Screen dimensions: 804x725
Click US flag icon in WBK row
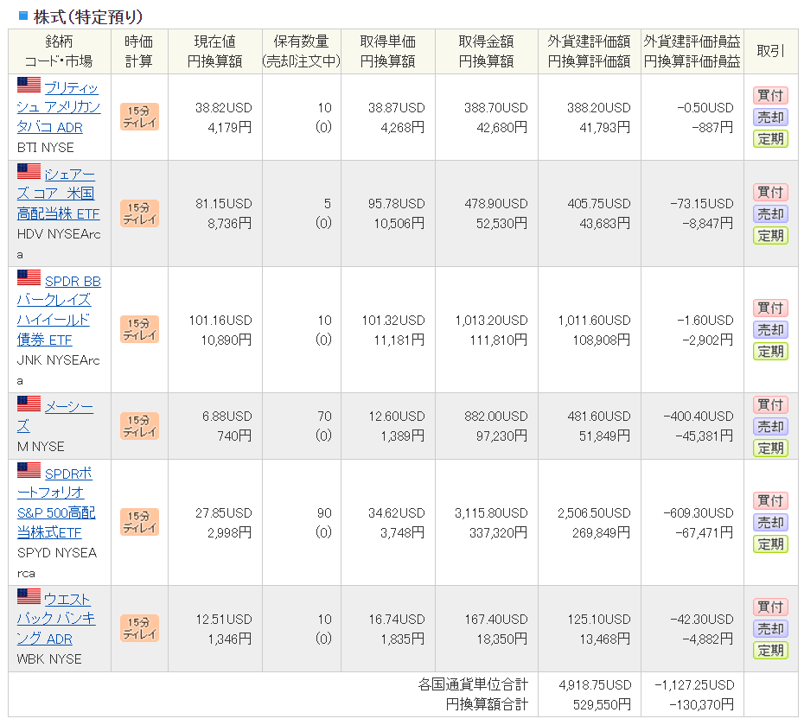coord(29,596)
